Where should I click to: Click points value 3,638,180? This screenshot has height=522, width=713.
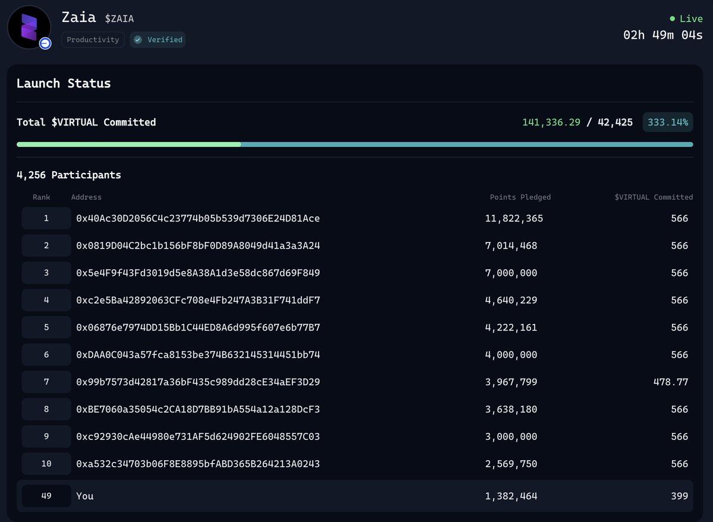[511, 410]
